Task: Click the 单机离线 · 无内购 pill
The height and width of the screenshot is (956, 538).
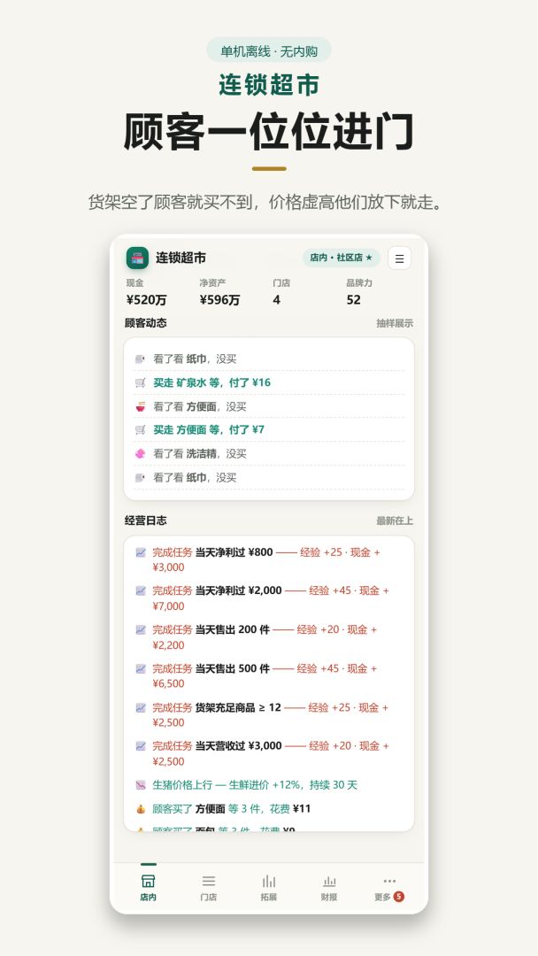Action: pos(269,50)
